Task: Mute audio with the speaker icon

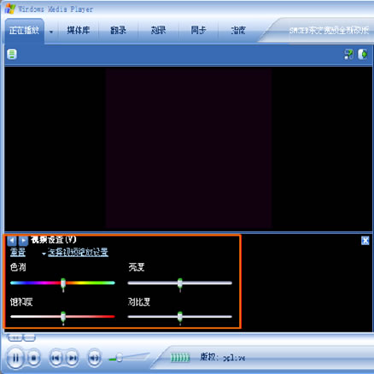Action: pyautogui.click(x=94, y=358)
